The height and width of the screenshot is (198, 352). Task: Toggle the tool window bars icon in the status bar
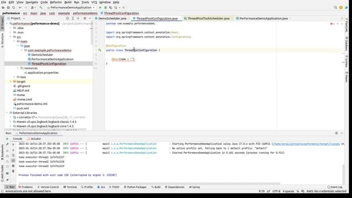pyautogui.click(x=2, y=191)
